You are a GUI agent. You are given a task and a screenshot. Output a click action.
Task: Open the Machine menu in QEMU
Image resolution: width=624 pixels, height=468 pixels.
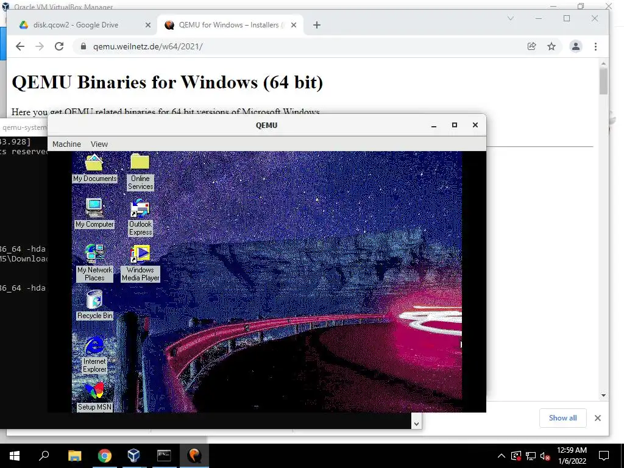[x=66, y=144]
